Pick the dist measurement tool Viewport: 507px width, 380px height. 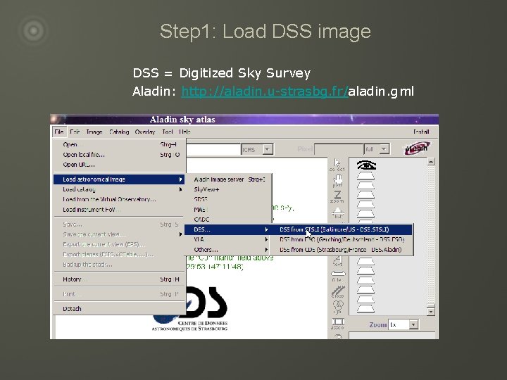coord(337,213)
